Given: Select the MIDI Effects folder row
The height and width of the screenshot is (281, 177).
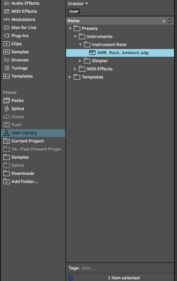Looking at the screenshot, I should 120,69.
